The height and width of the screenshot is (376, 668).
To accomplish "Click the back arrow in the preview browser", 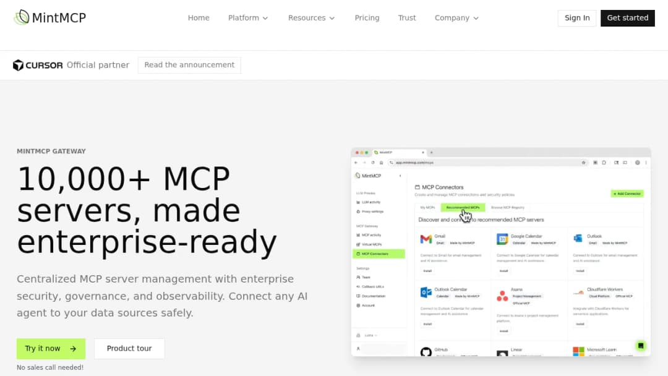I will pyautogui.click(x=356, y=163).
